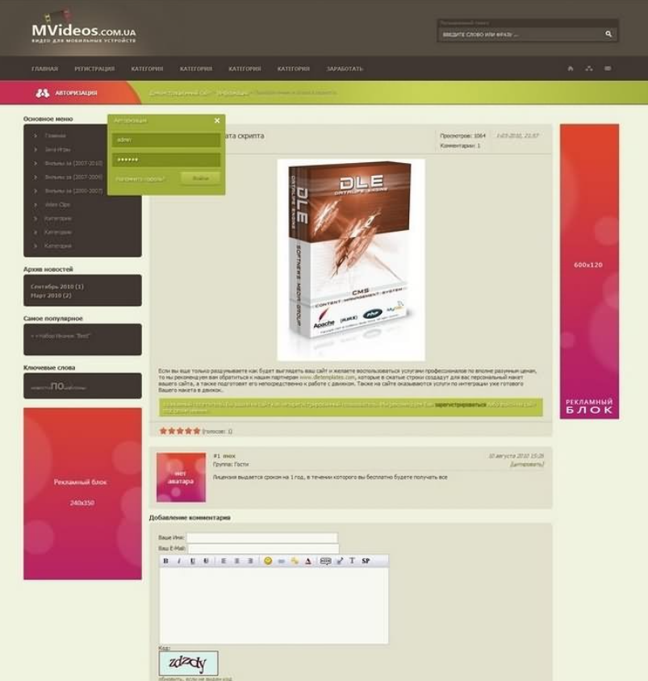The width and height of the screenshot is (648, 681).
Task: Align comment text to the left
Action: pyautogui.click(x=224, y=561)
